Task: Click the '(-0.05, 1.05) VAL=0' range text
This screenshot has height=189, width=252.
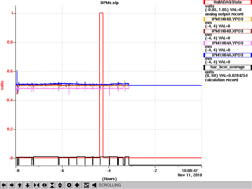Action: pyautogui.click(x=223, y=10)
